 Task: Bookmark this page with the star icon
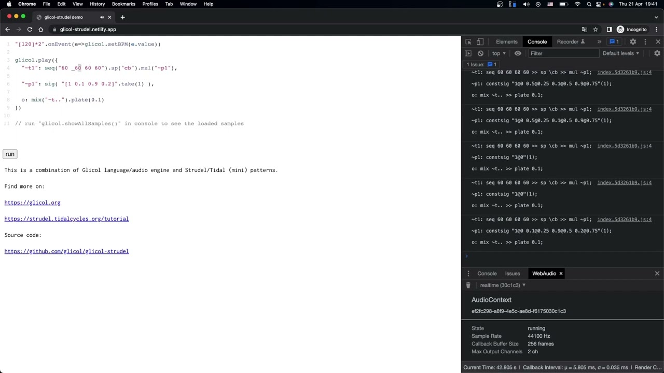tap(596, 30)
